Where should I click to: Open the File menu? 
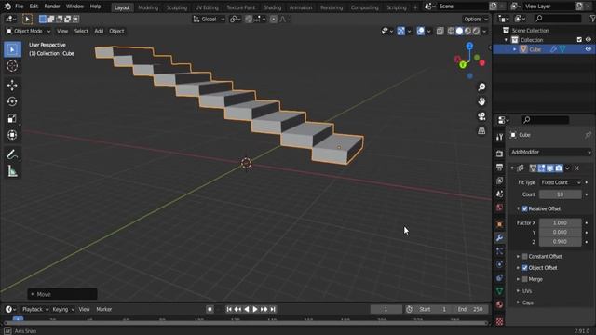pos(19,7)
